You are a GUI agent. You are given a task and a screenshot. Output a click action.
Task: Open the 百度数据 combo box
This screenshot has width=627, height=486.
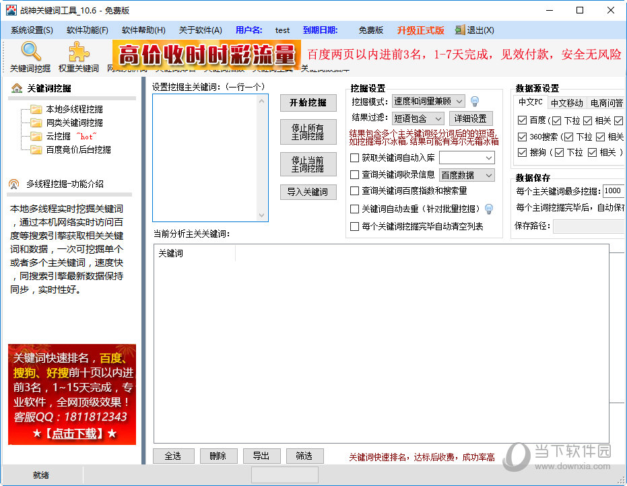(467, 175)
